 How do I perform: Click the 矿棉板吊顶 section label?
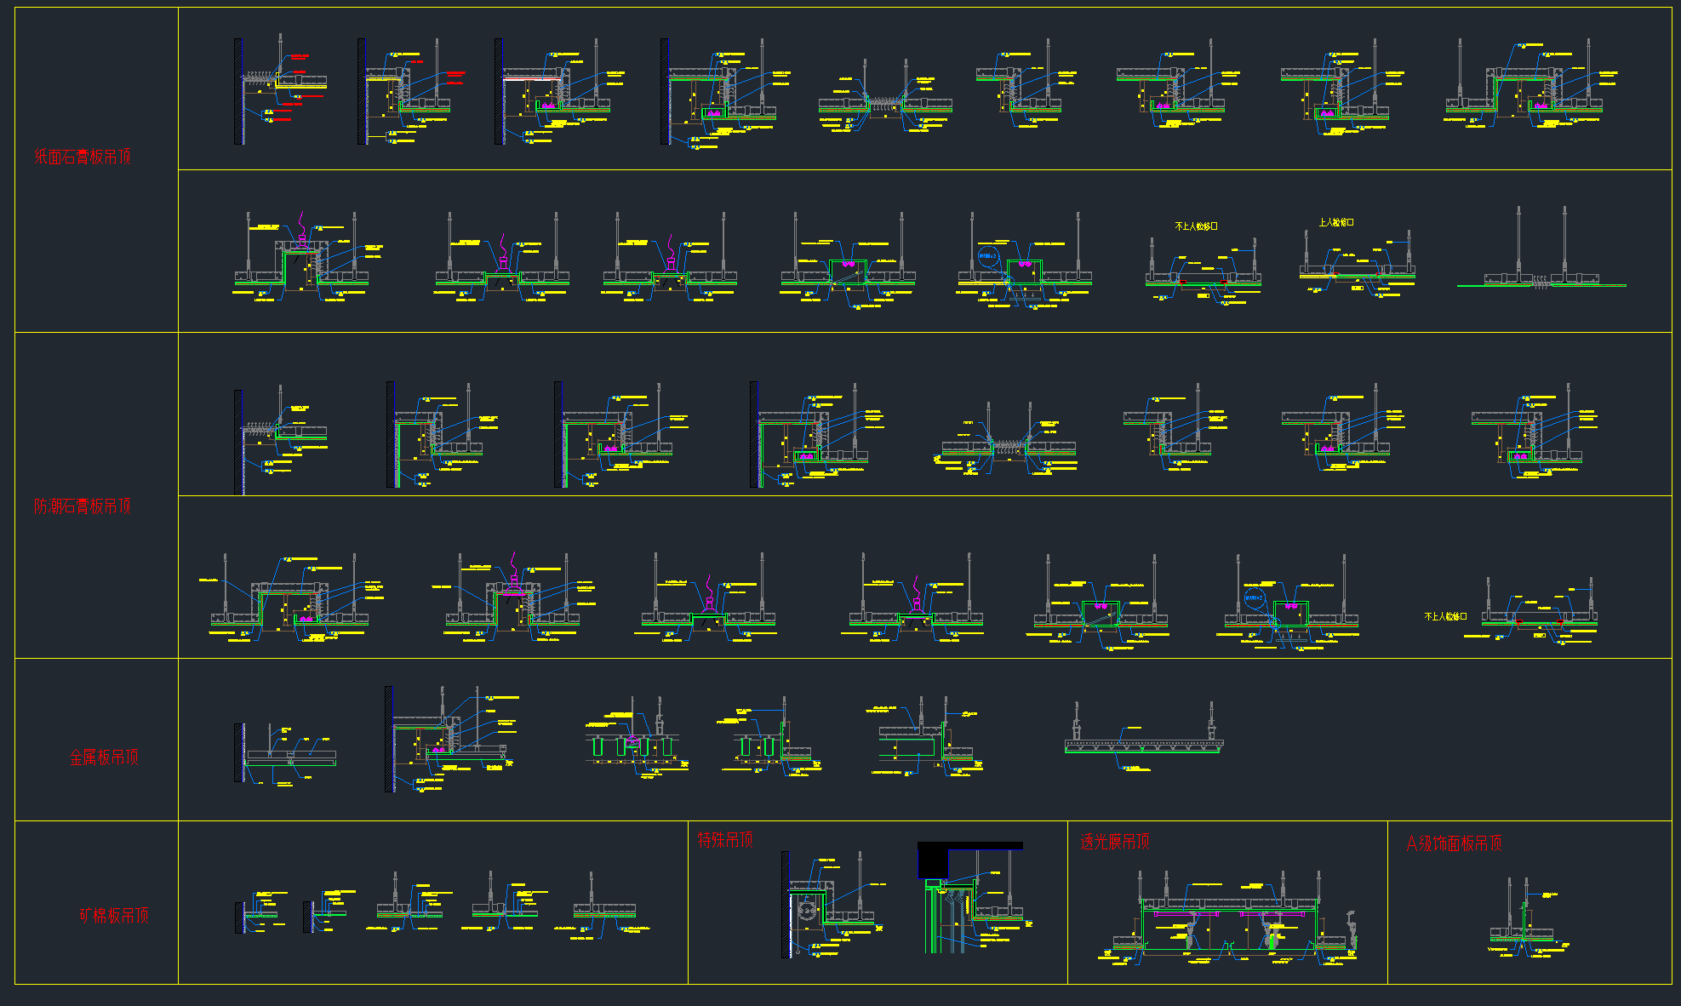point(114,915)
